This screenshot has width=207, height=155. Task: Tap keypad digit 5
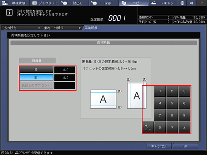[x=172, y=103]
